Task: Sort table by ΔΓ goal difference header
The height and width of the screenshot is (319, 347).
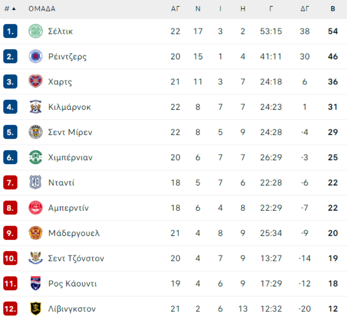Action: (x=305, y=9)
